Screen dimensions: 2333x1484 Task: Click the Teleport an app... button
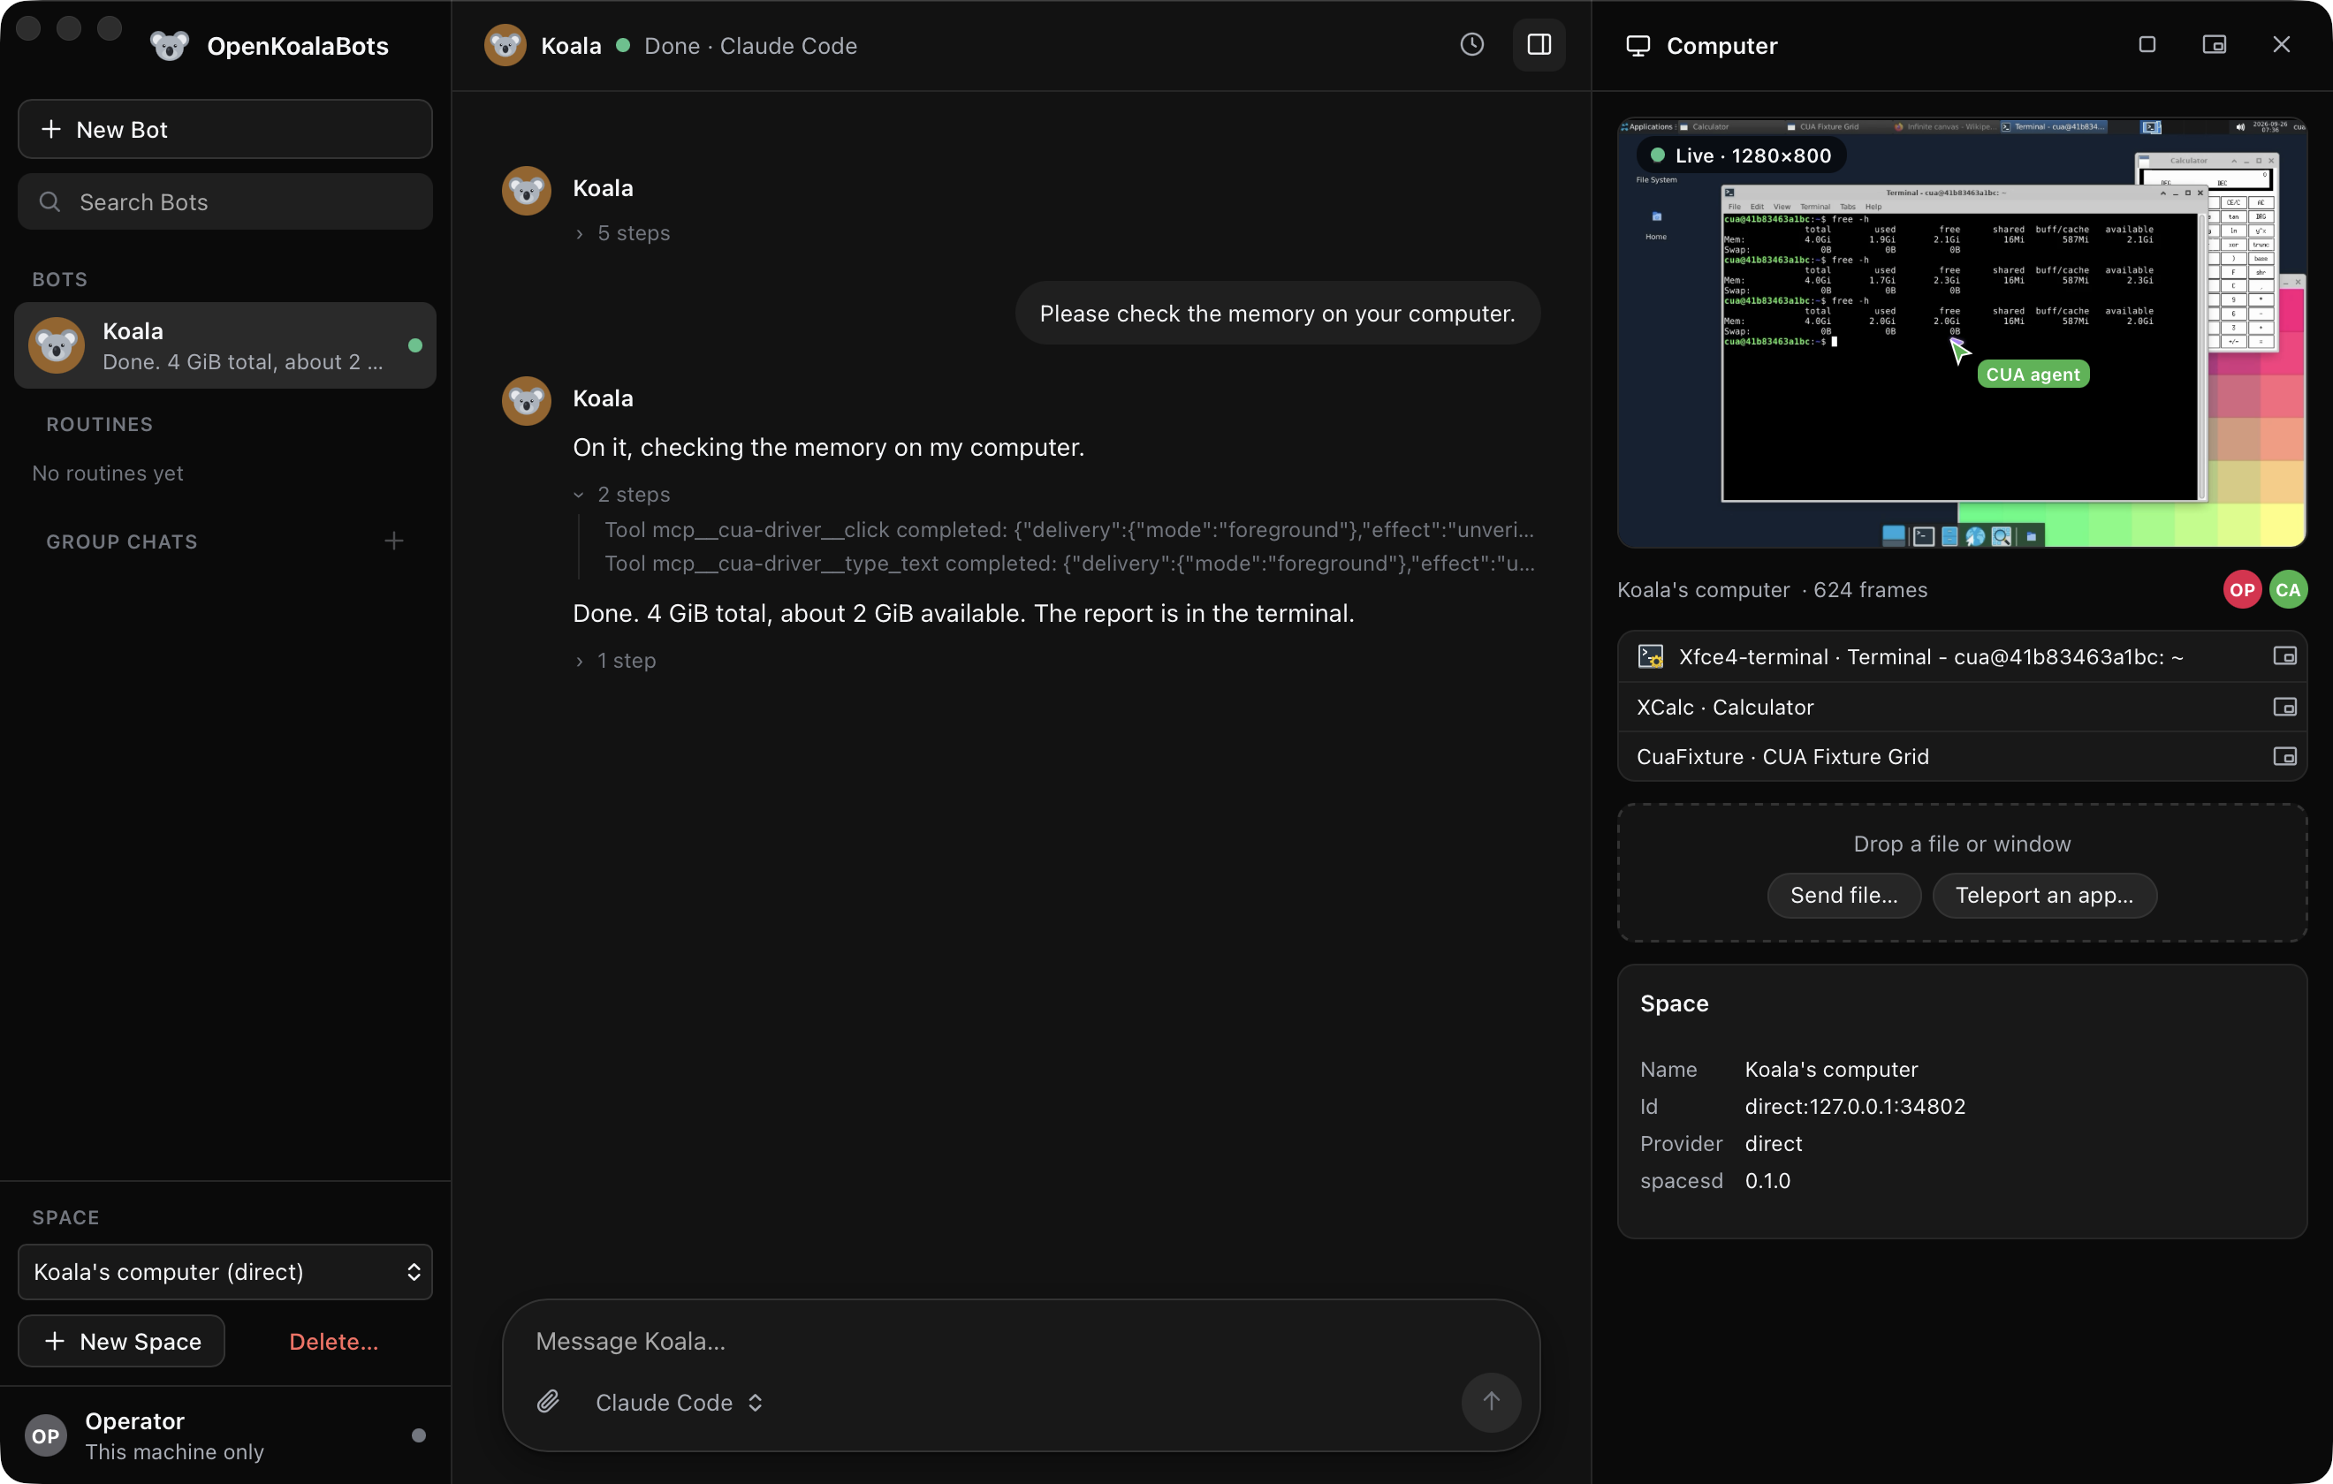point(2044,894)
